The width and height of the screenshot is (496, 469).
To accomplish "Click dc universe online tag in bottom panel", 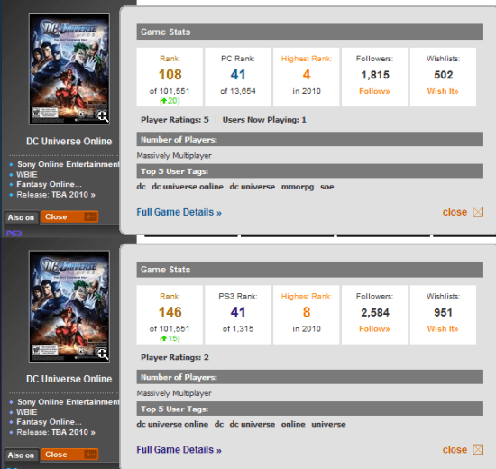I will [172, 425].
